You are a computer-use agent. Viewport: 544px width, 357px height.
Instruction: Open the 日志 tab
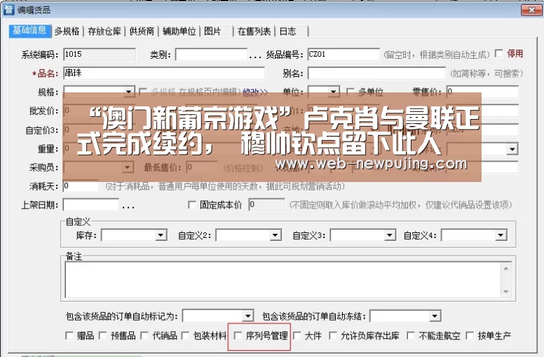[x=288, y=31]
